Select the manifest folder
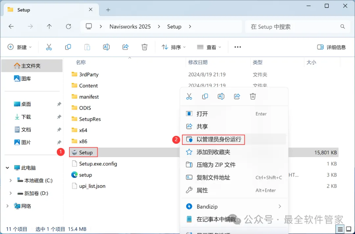 coord(85,97)
